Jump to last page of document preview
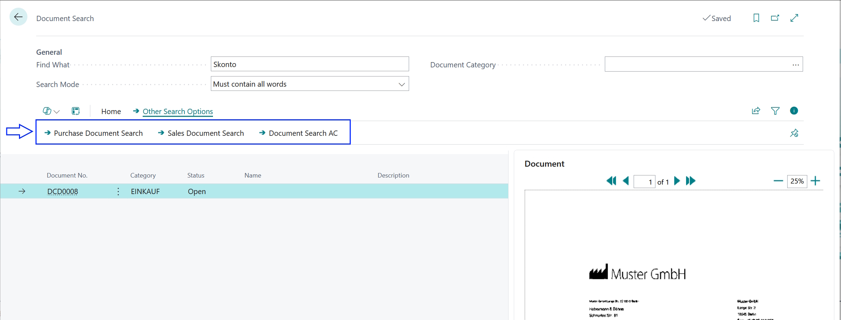 click(690, 181)
